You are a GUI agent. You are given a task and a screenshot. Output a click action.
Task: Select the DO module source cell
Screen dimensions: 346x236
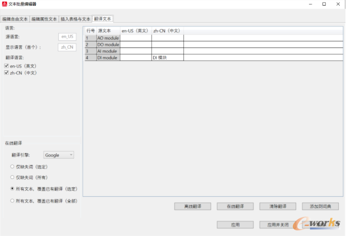(108, 45)
